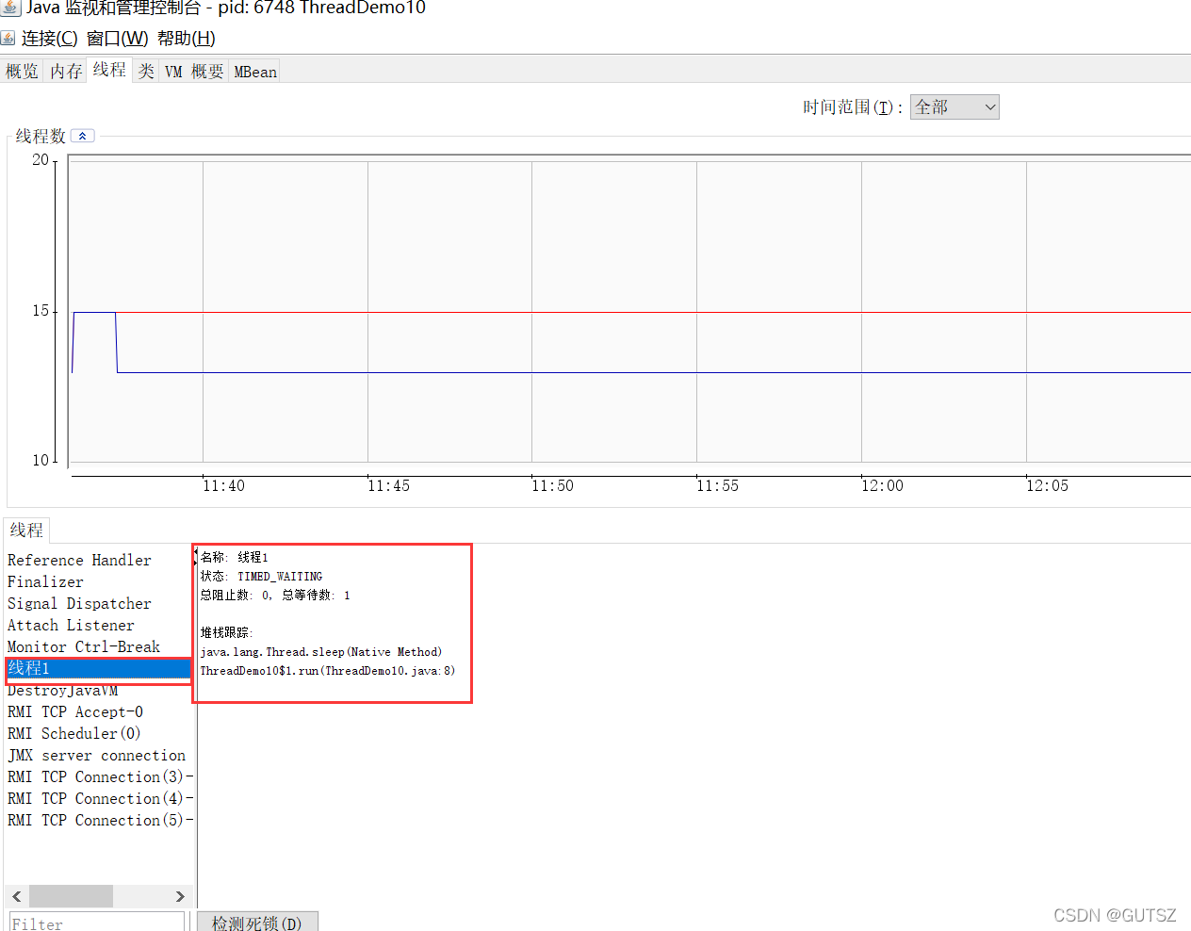The image size is (1191, 931).
Task: Click the 总阻止数 statistics line
Action: point(275,596)
